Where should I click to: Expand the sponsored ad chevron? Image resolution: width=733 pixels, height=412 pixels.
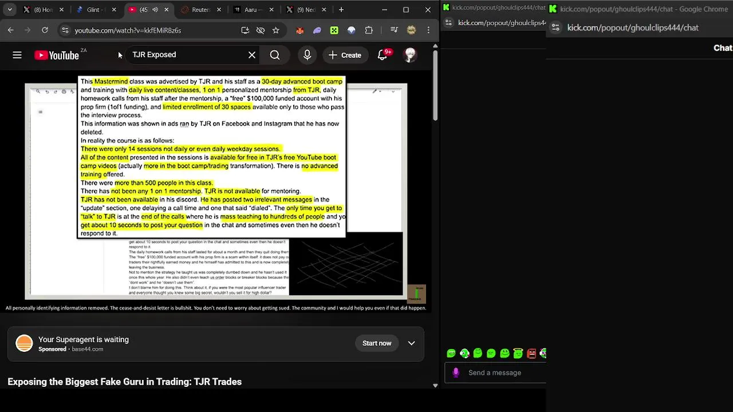pos(411,343)
